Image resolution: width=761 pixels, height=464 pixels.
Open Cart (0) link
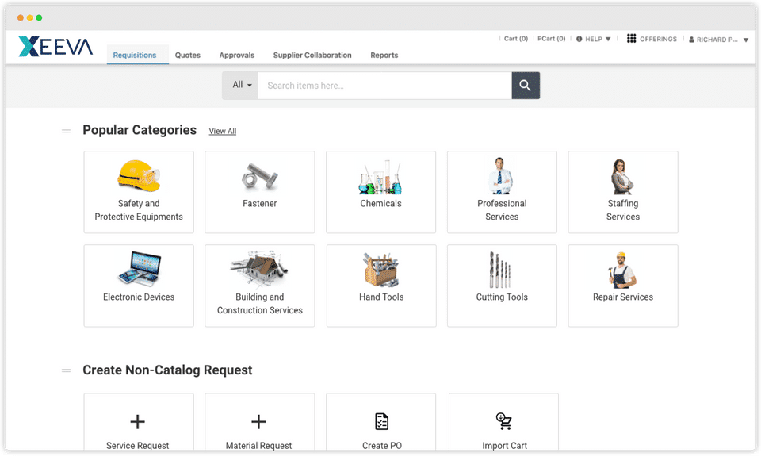(x=515, y=39)
